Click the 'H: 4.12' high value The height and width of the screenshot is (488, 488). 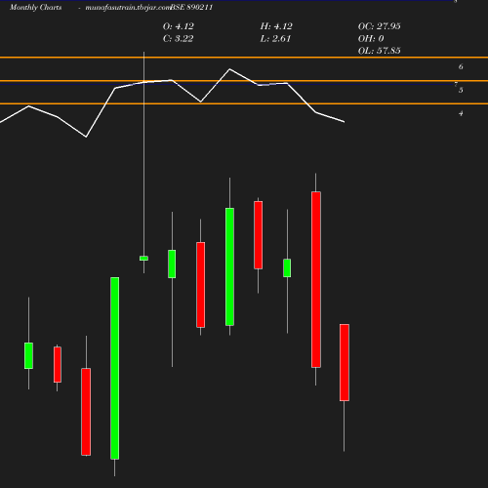pyautogui.click(x=276, y=26)
